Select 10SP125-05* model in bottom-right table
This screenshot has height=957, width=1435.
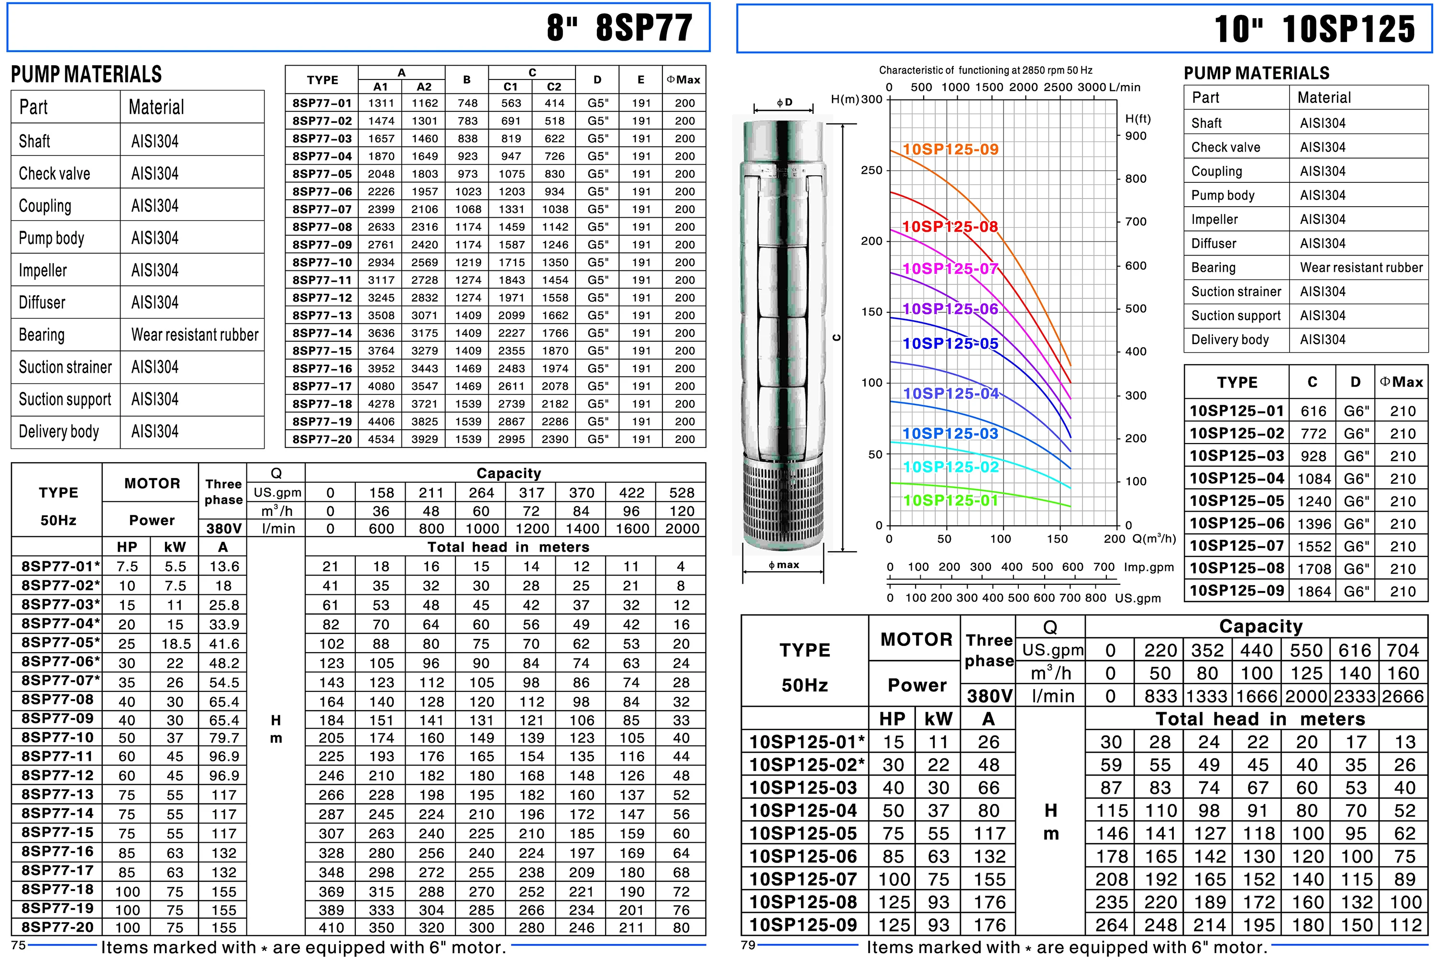[803, 833]
